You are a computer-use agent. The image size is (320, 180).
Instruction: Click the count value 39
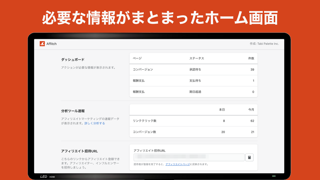pyautogui.click(x=252, y=69)
